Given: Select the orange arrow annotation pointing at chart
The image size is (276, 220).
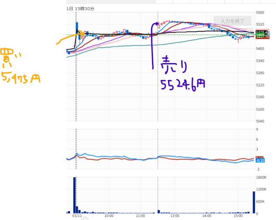Looking at the screenshot, I should pos(67,38).
